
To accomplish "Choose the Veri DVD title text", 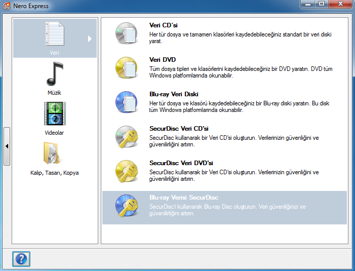I will click(x=163, y=60).
